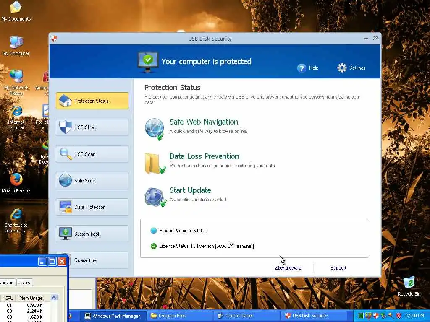Click the green License Status check icon
This screenshot has height=322, width=430.
pyautogui.click(x=154, y=246)
